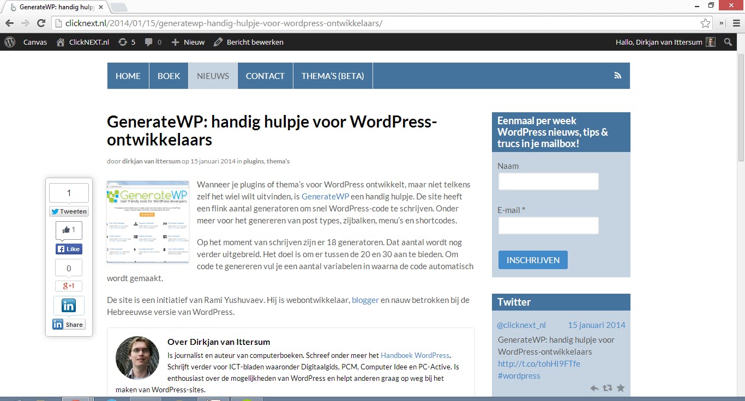
Task: View the 5 pending updates
Action: 127,42
